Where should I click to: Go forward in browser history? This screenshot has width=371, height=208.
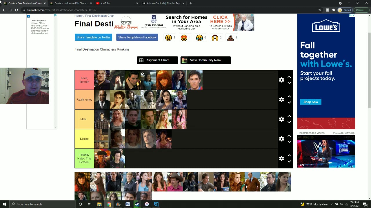(10, 10)
